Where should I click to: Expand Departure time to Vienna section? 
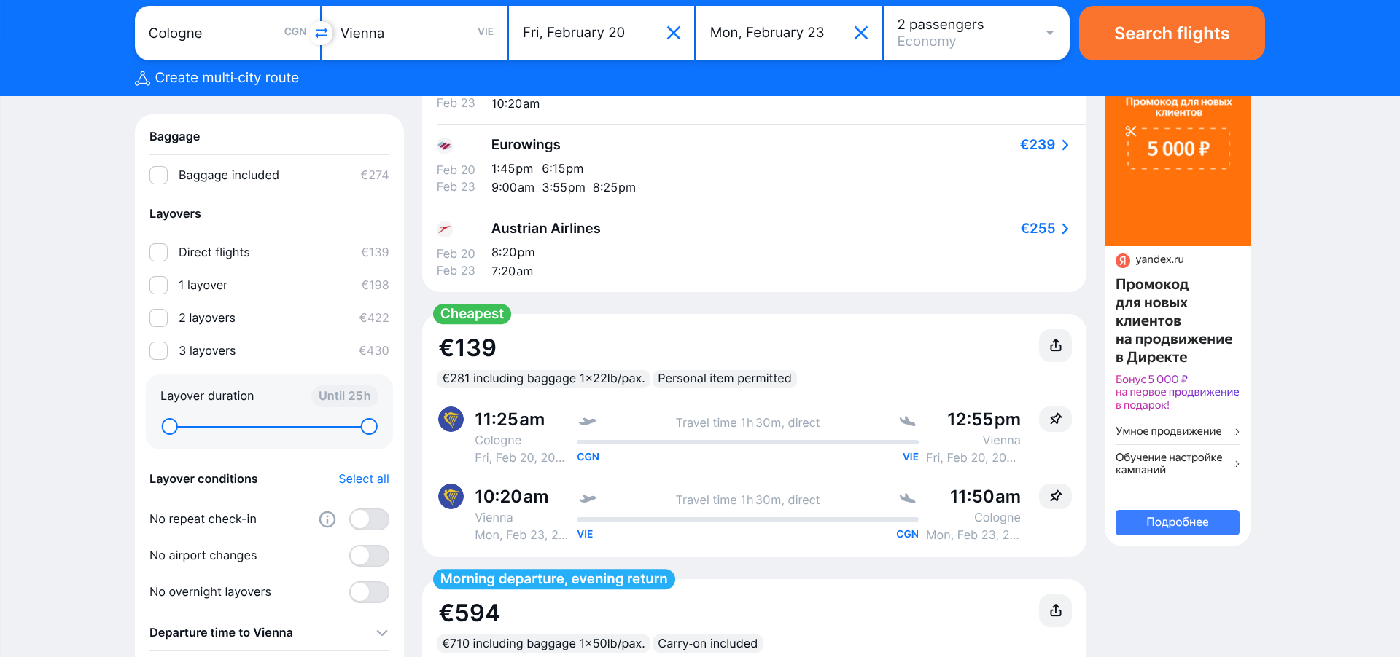pos(381,633)
